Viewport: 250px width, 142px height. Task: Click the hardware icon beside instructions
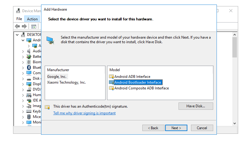click(x=50, y=40)
